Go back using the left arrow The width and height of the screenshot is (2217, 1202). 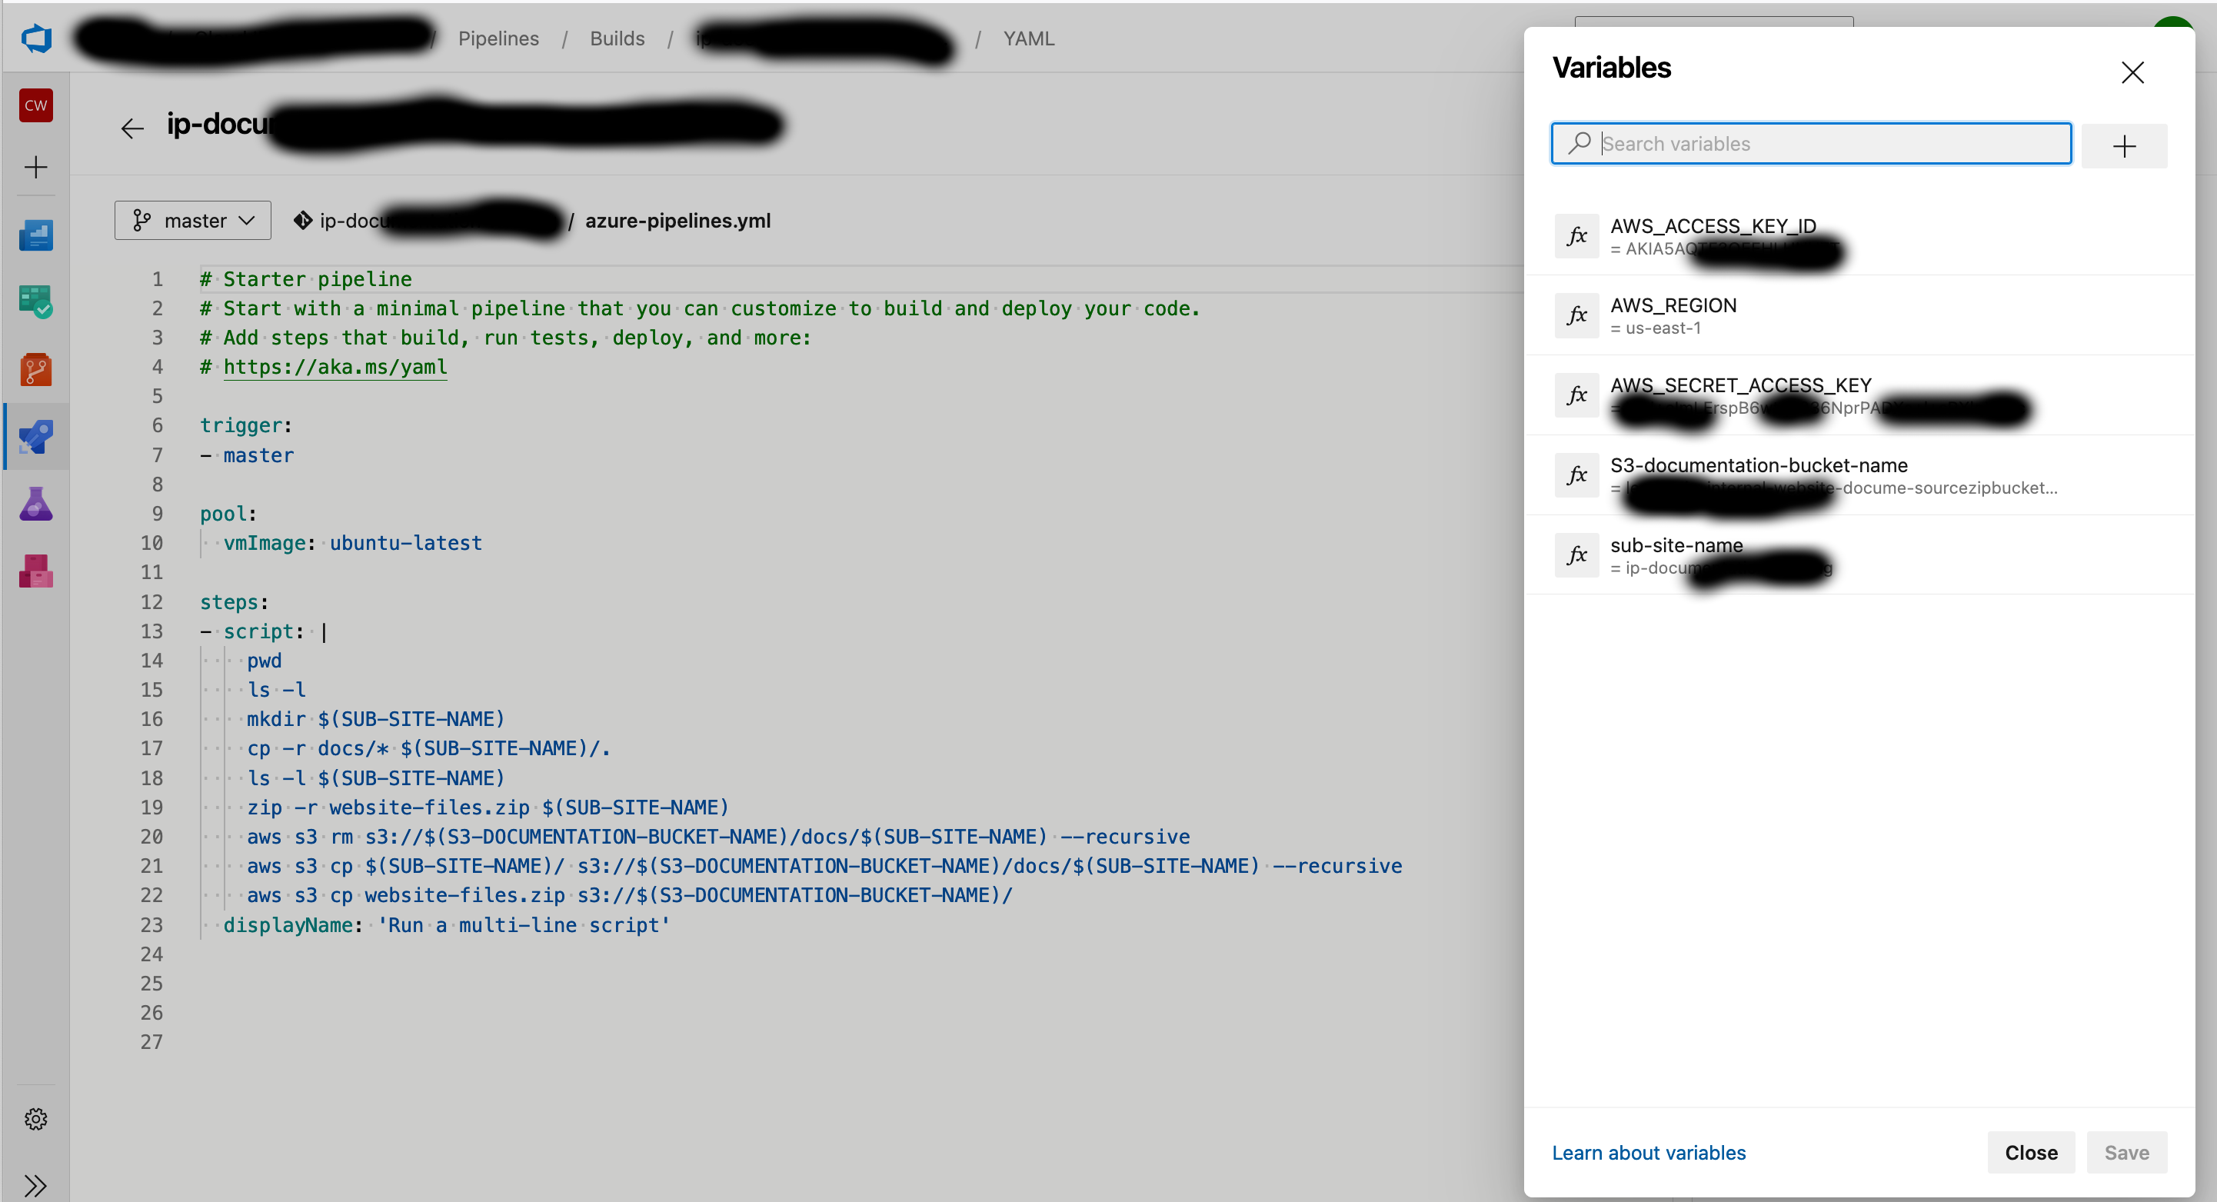(x=132, y=128)
